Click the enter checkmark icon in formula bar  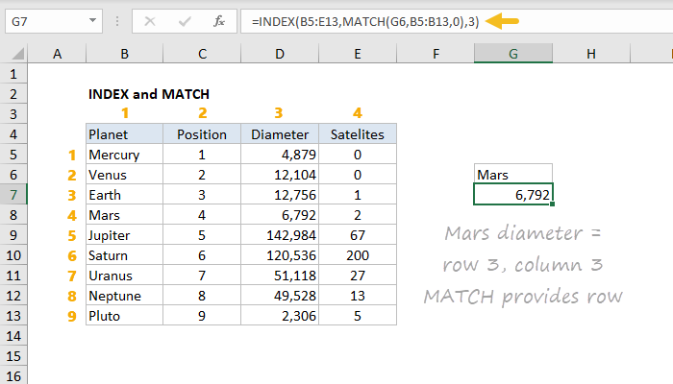185,21
